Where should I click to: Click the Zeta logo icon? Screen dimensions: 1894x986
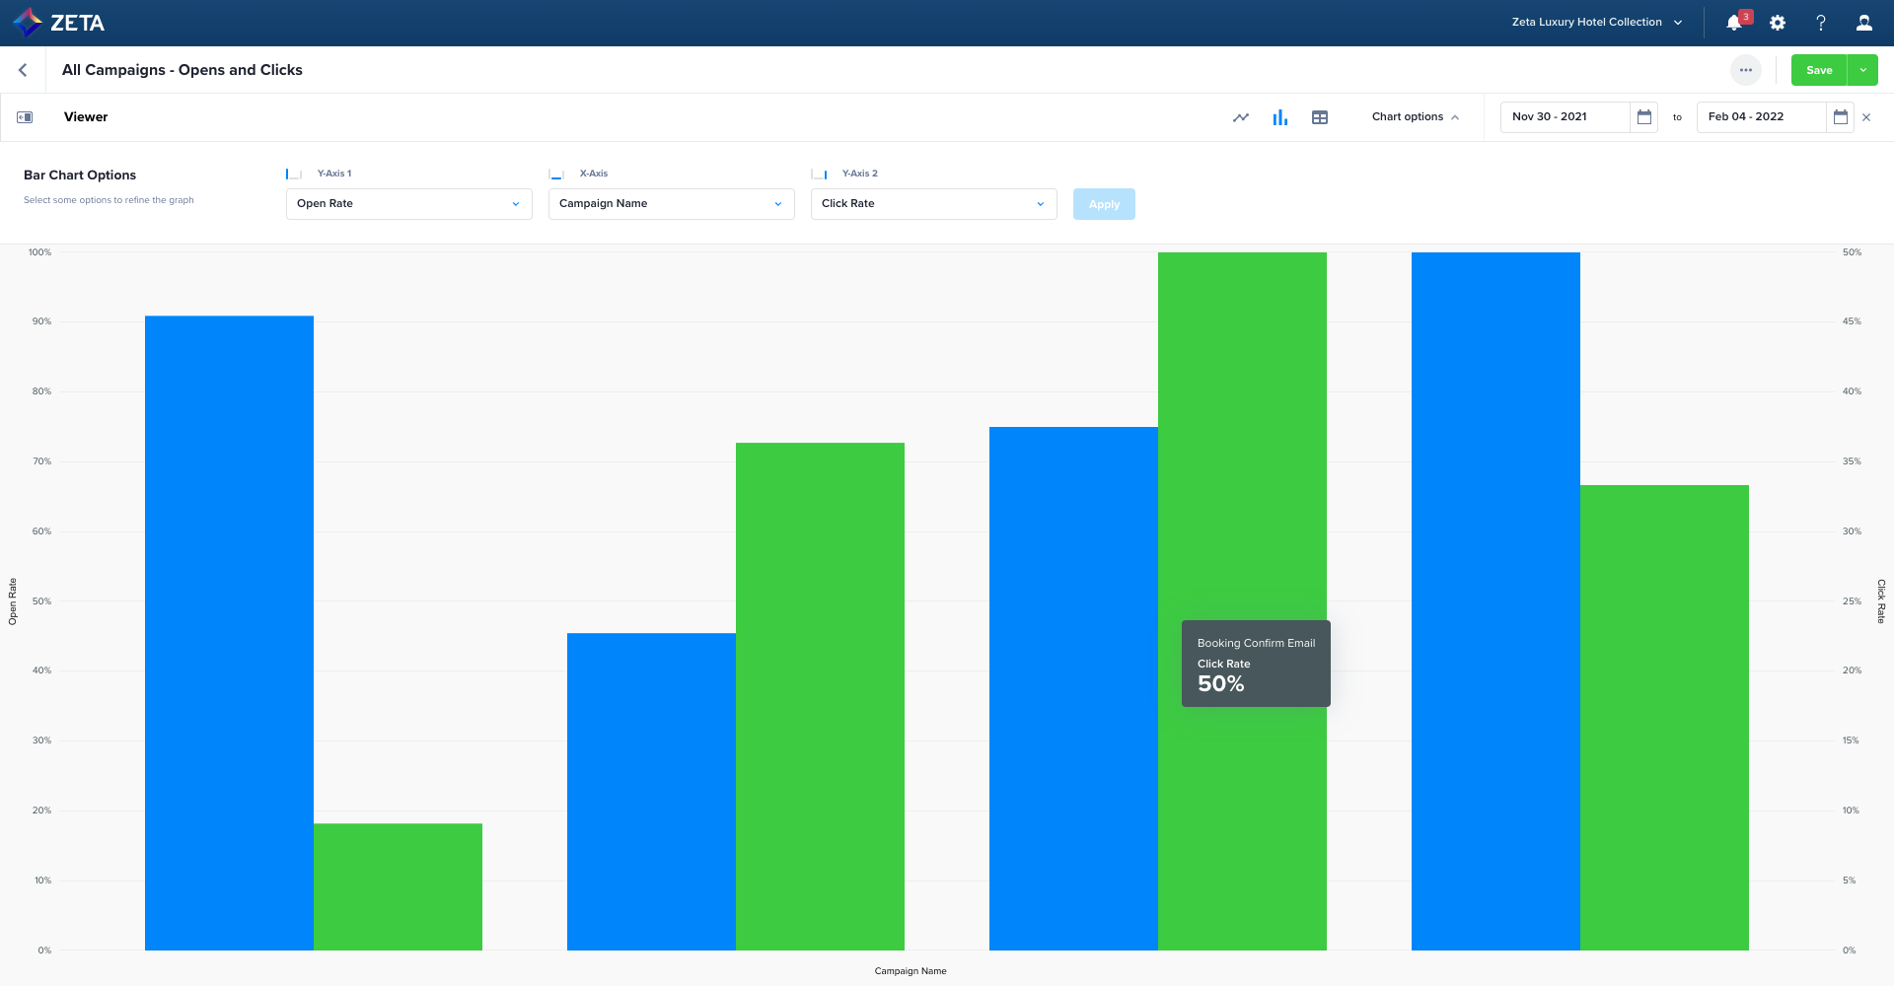pyautogui.click(x=28, y=22)
